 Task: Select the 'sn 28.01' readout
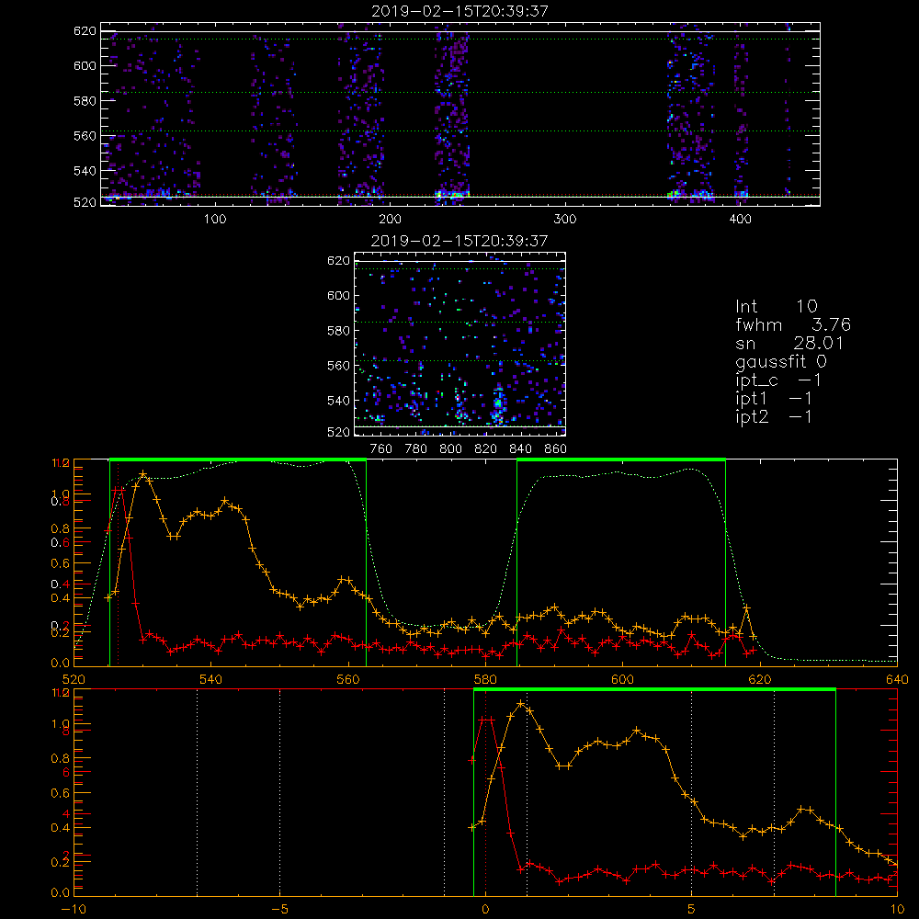coord(789,343)
